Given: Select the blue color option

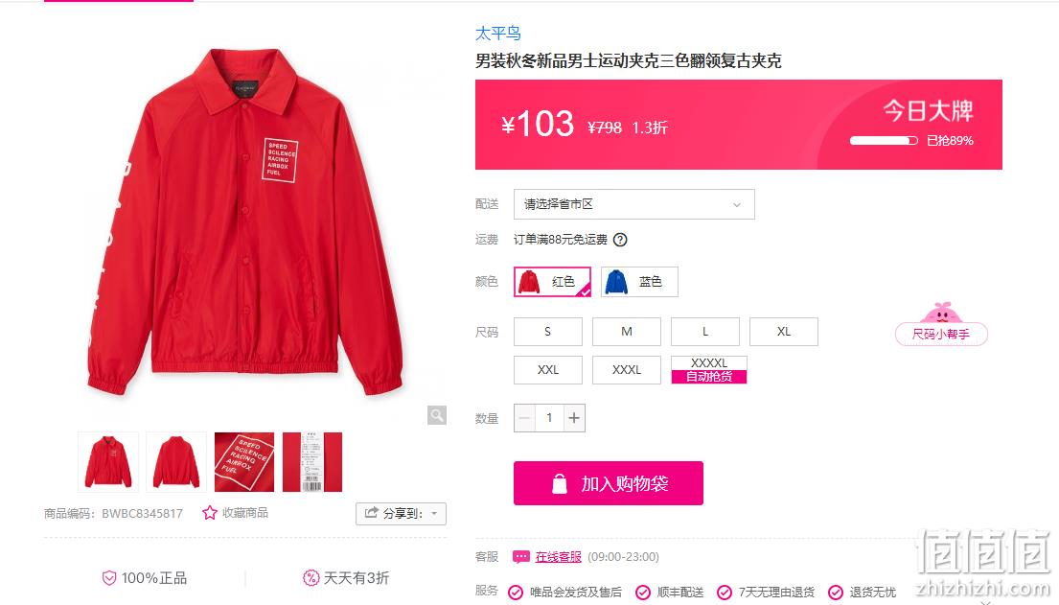Looking at the screenshot, I should click(x=639, y=282).
